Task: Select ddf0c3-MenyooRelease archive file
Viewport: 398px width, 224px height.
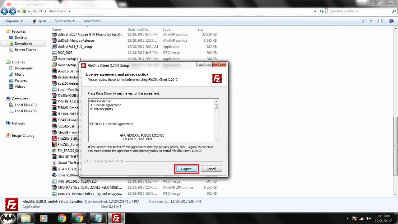Action: (x=76, y=40)
